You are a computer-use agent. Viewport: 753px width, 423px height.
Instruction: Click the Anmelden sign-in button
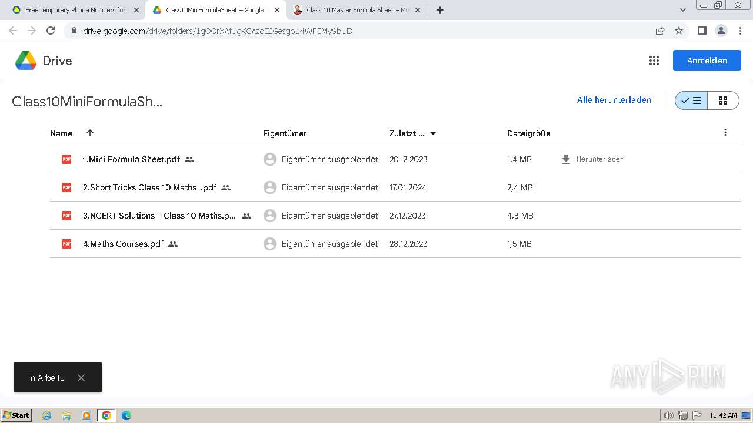(x=707, y=61)
